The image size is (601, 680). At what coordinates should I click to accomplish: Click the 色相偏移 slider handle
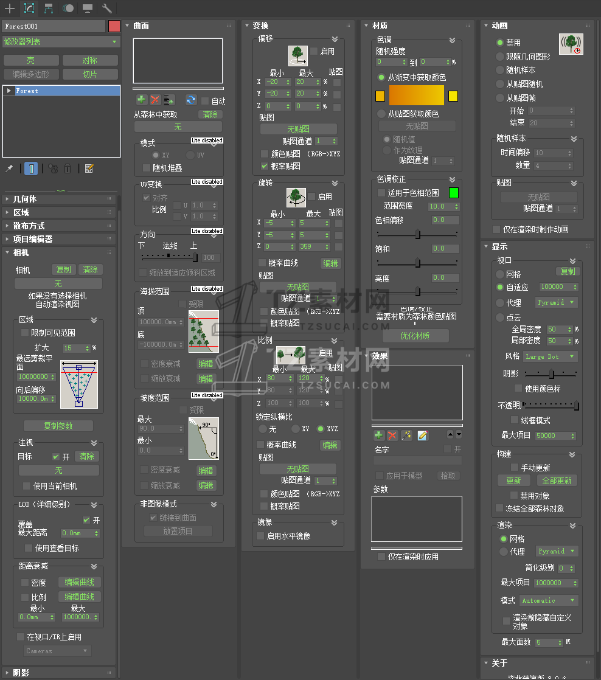pos(417,234)
